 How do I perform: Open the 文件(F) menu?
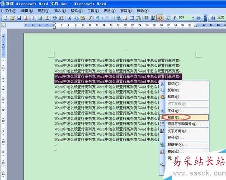click(x=10, y=11)
